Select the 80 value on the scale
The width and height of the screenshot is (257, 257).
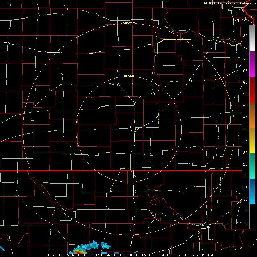(x=245, y=36)
